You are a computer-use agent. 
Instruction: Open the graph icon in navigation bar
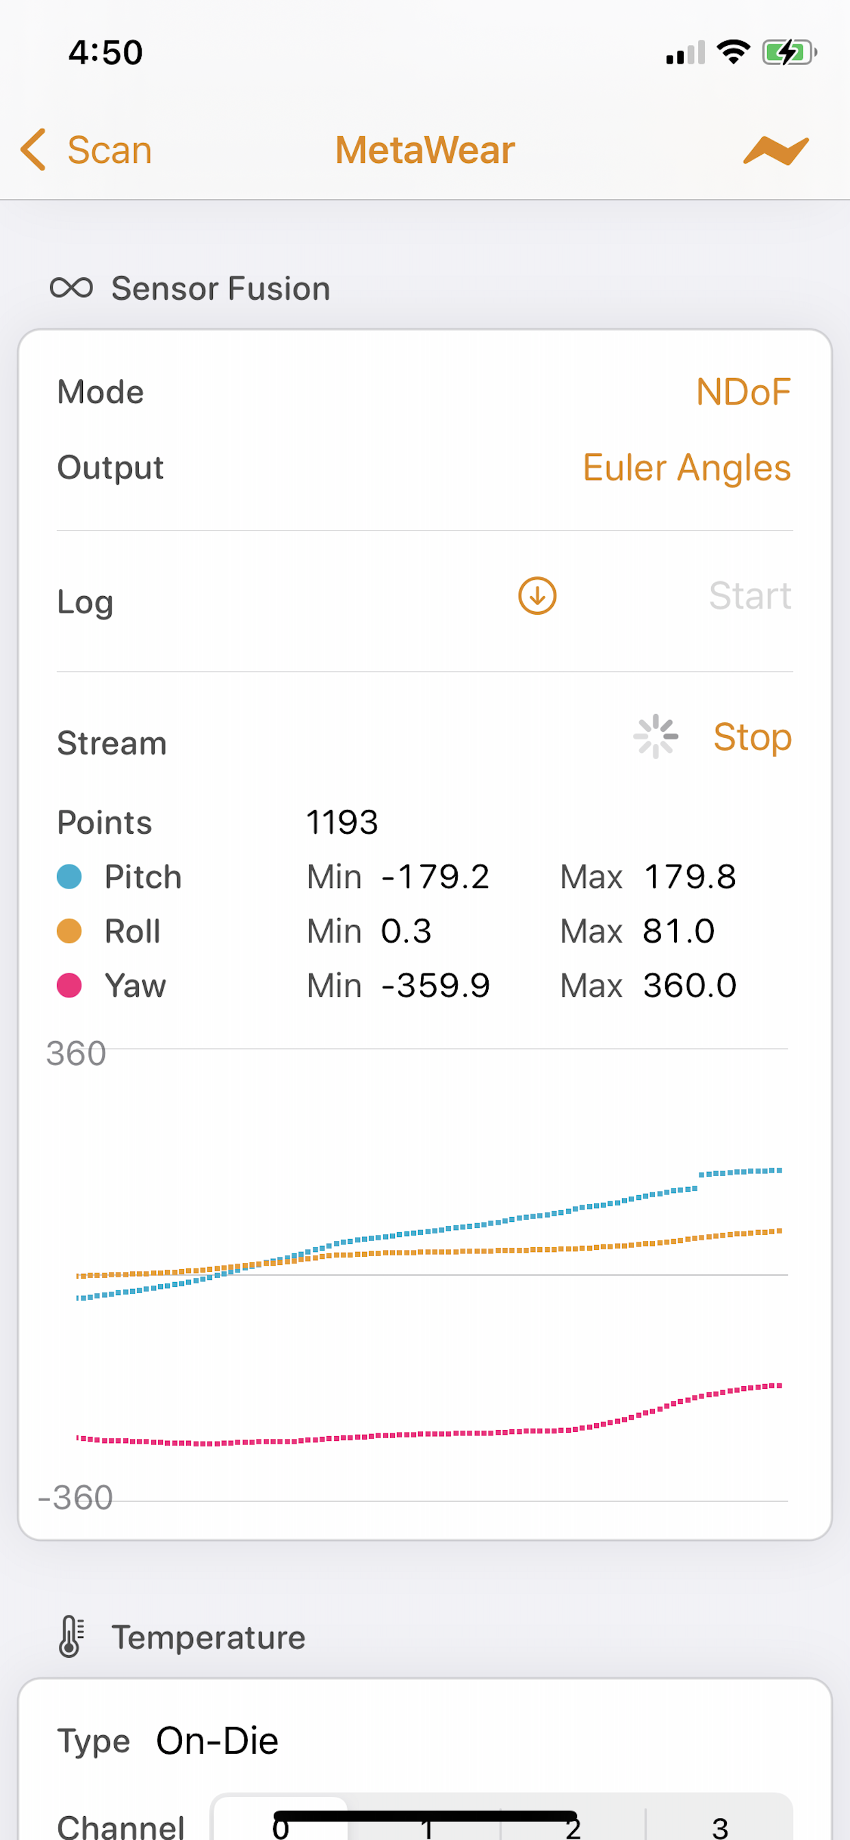775,150
